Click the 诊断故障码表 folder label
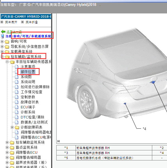Image resolution: width=167 pixels, height=168 pixels. (32, 127)
